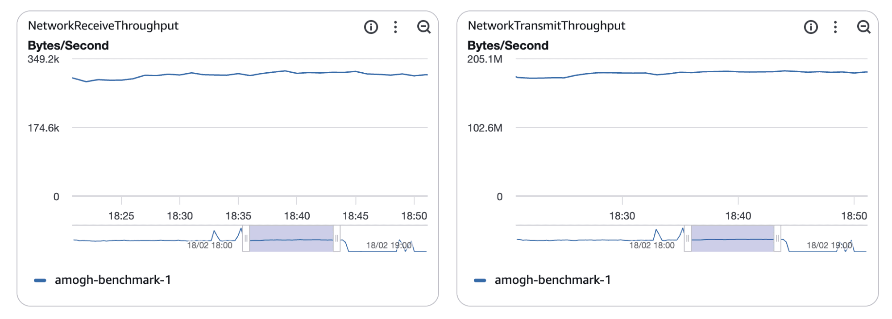Click selected range window in Transmit timeline
The width and height of the screenshot is (892, 319).
click(x=732, y=239)
